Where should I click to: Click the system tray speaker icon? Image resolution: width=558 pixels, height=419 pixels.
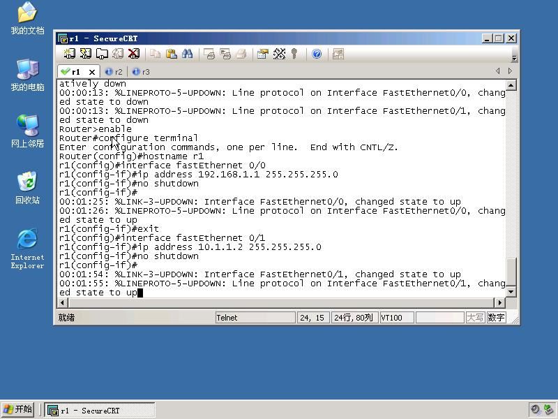tap(535, 409)
